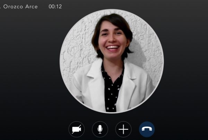Click the caller name Orozco Arce
208x140 pixels.
point(20,7)
